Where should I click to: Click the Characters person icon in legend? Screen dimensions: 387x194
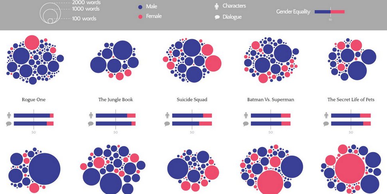[217, 6]
